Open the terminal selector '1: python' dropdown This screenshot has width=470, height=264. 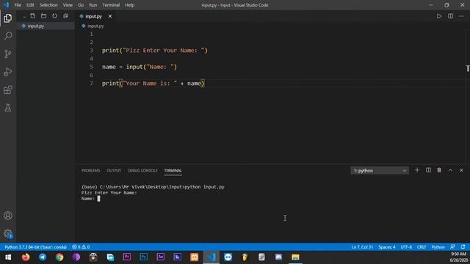(x=380, y=171)
